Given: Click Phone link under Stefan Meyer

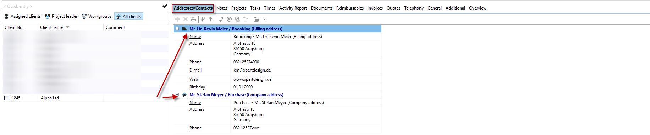Looking at the screenshot, I should (x=195, y=128).
